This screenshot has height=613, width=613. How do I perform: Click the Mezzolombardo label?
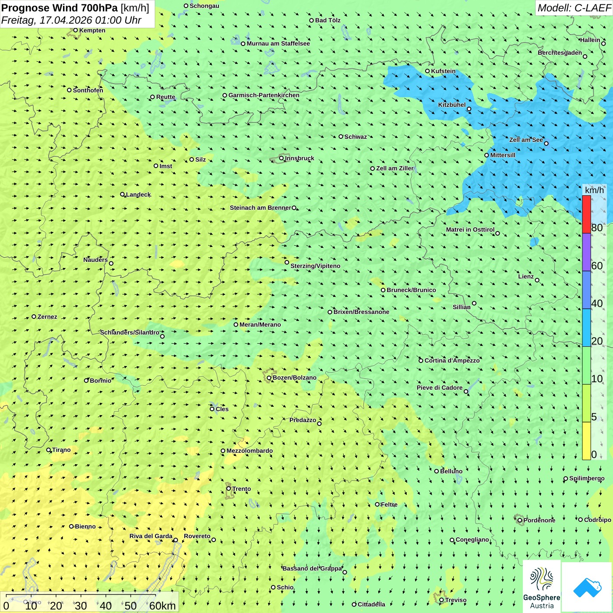point(250,451)
